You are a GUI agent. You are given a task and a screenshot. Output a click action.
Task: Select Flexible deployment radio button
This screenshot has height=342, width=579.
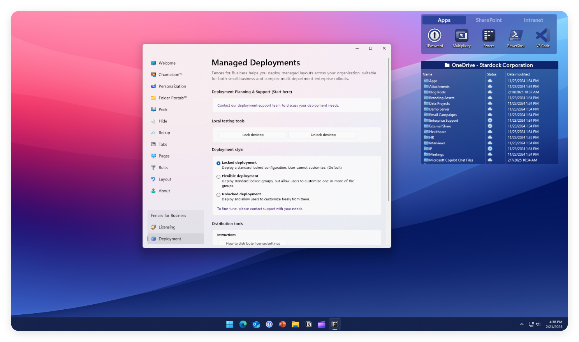pyautogui.click(x=218, y=177)
